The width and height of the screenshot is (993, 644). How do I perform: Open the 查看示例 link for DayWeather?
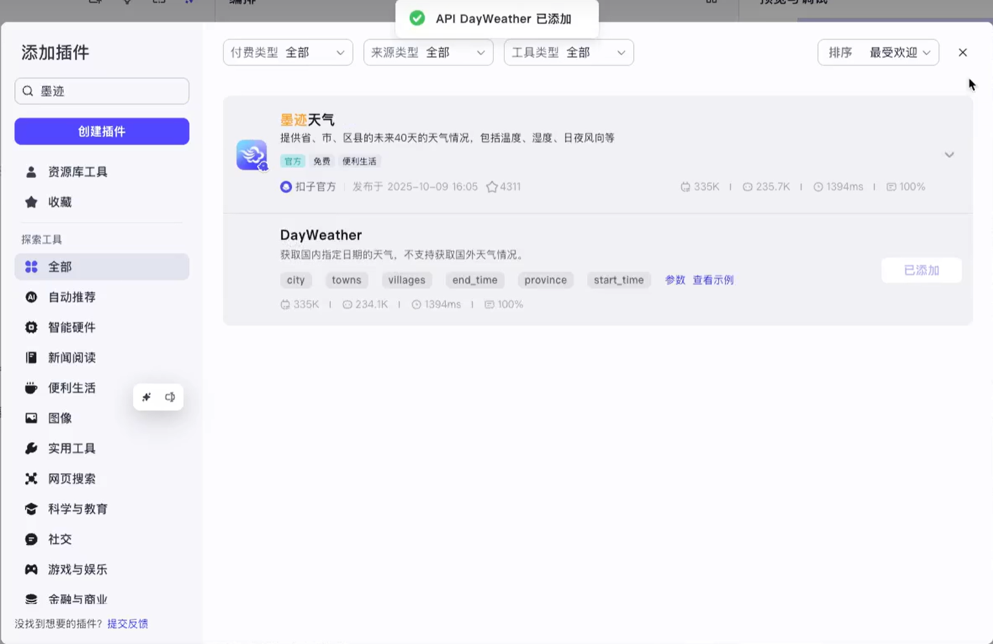coord(712,280)
